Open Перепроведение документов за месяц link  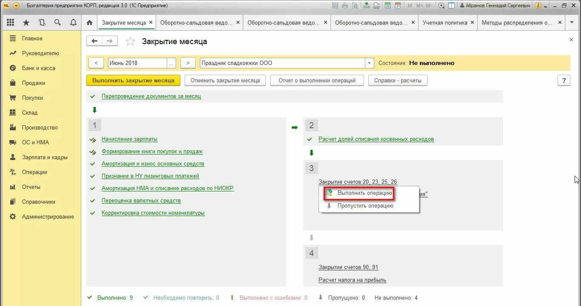pyautogui.click(x=151, y=96)
